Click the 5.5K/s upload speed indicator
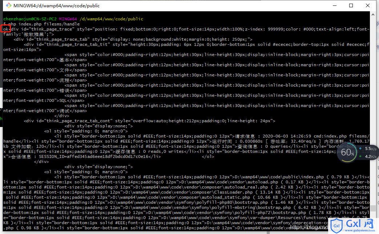The image size is (379, 234). click(368, 148)
